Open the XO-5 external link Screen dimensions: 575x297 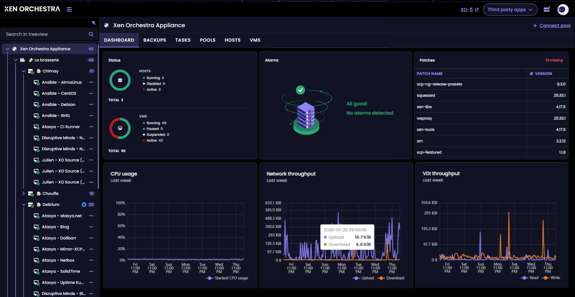(469, 10)
